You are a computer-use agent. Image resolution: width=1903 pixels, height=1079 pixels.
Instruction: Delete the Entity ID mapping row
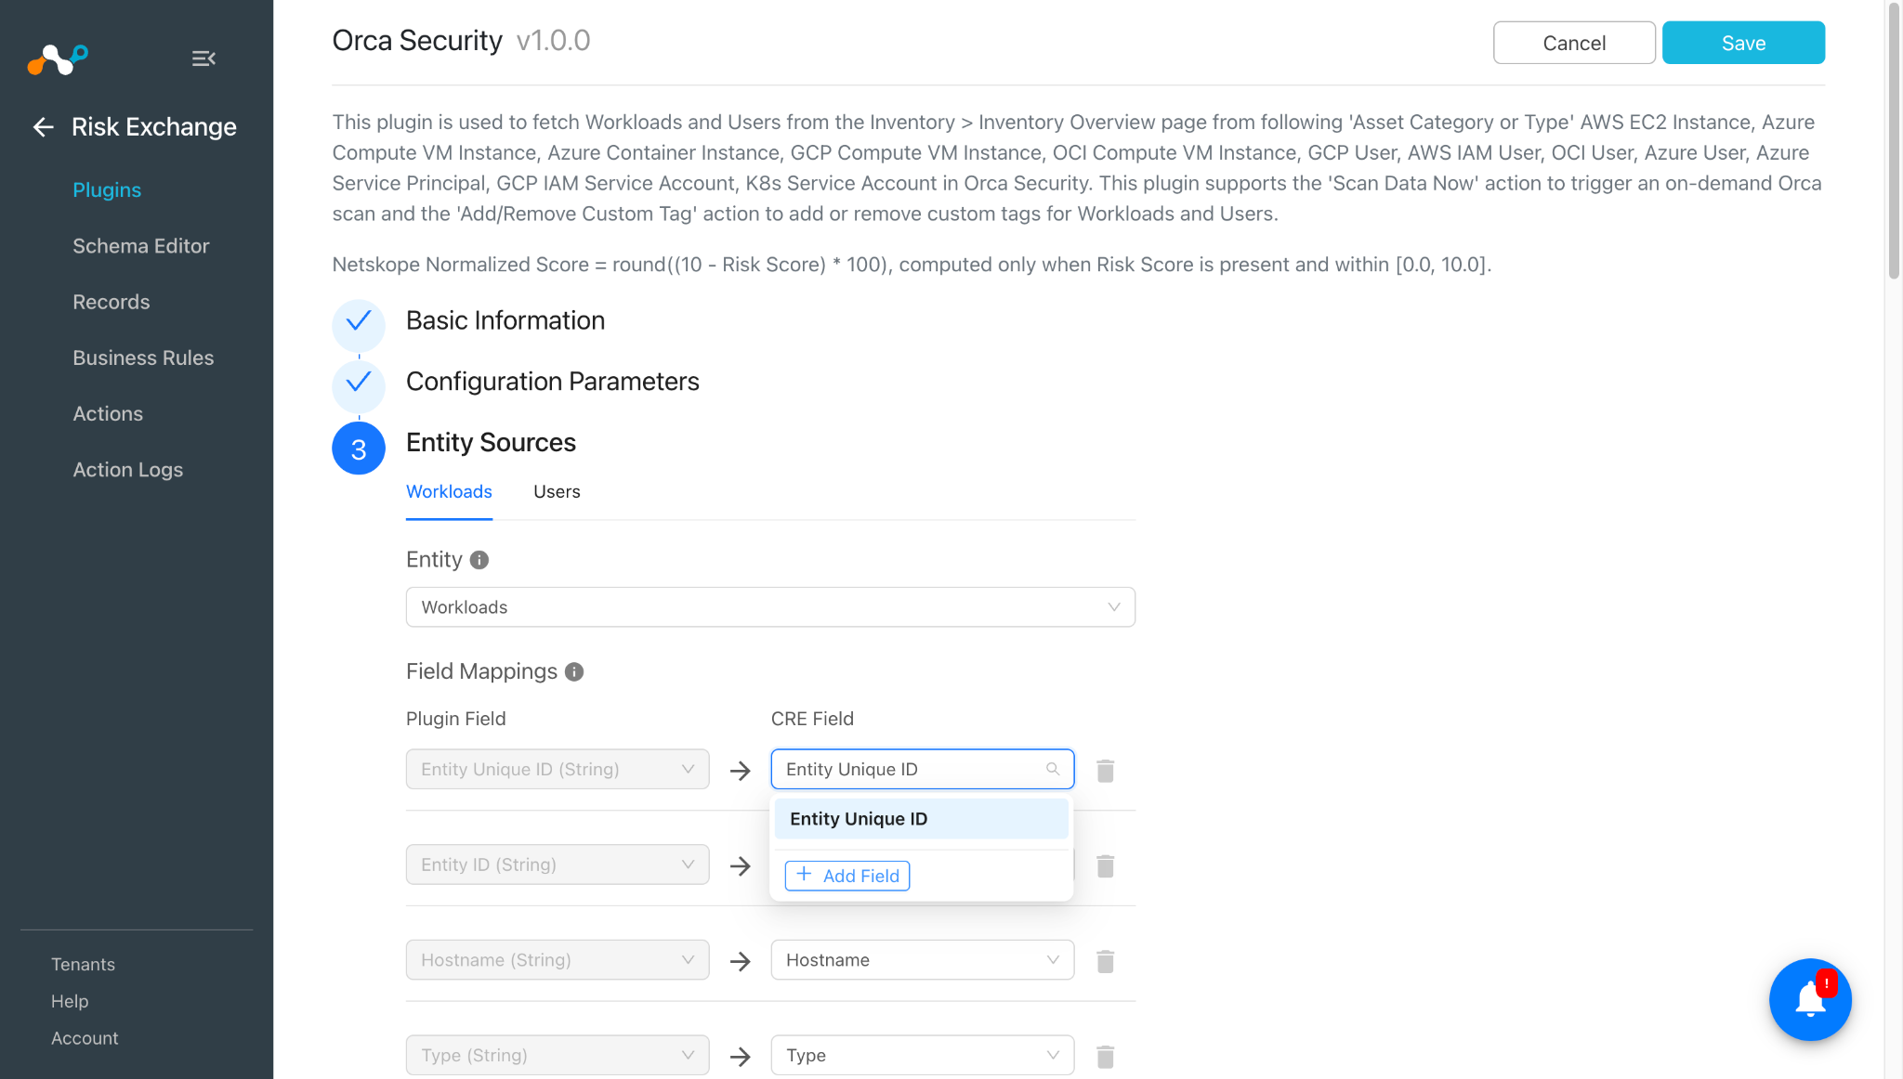coord(1105,866)
